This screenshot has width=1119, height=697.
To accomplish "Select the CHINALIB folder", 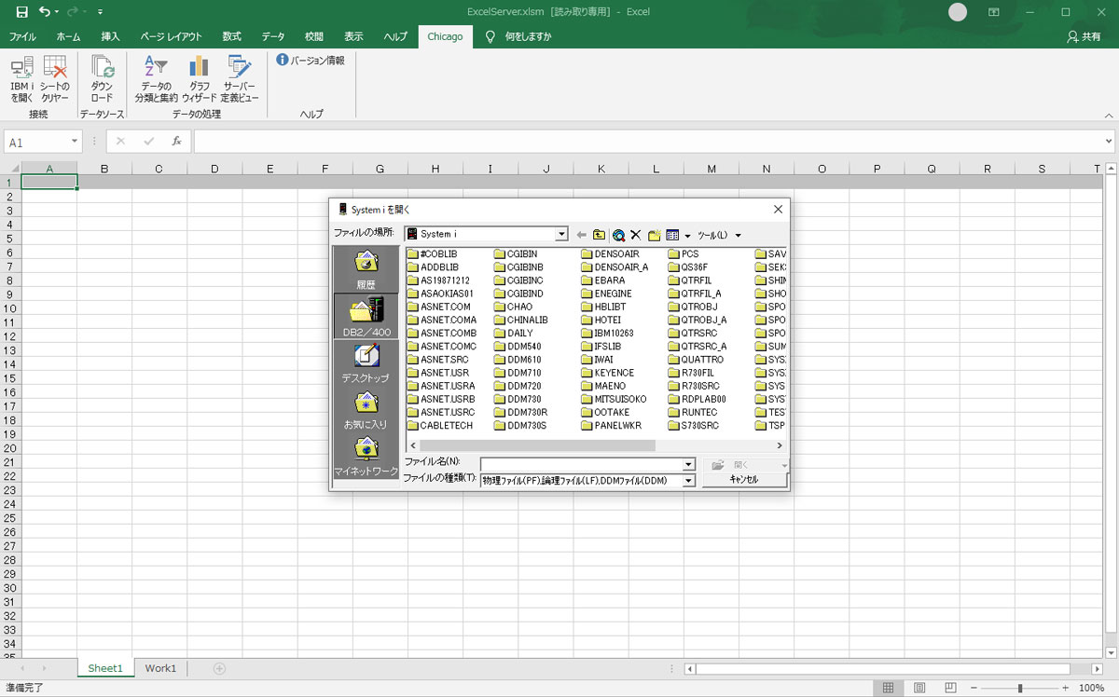I will pos(521,320).
